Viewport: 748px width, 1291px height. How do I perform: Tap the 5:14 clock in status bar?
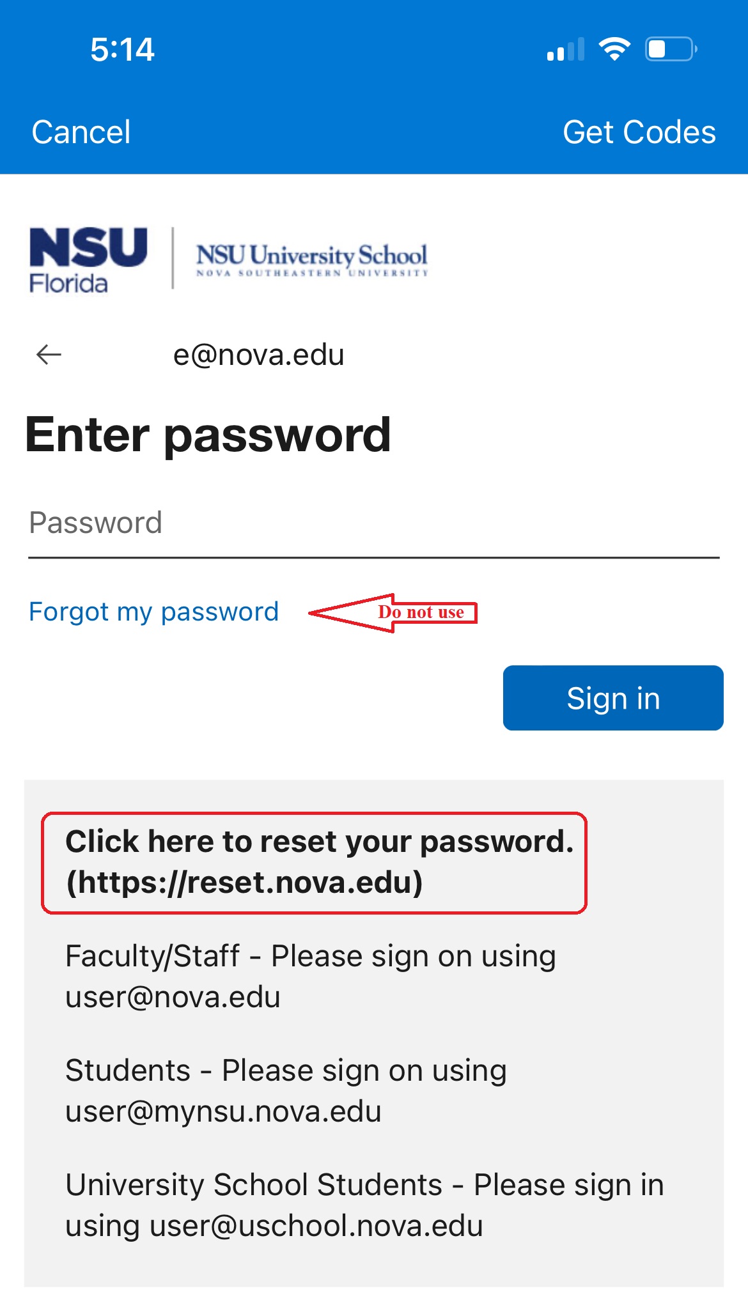pos(122,49)
